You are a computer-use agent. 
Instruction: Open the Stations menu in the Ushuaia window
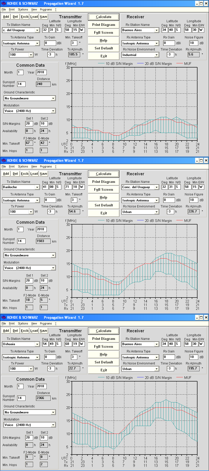click(23, 323)
